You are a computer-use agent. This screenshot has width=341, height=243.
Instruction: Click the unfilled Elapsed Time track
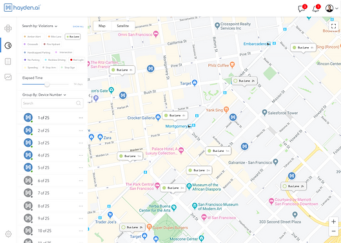(x=59, y=84)
